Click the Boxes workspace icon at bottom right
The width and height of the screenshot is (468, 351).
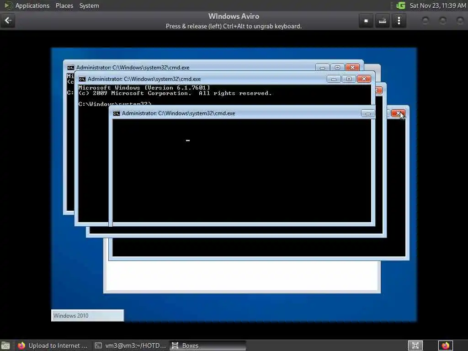point(415,346)
